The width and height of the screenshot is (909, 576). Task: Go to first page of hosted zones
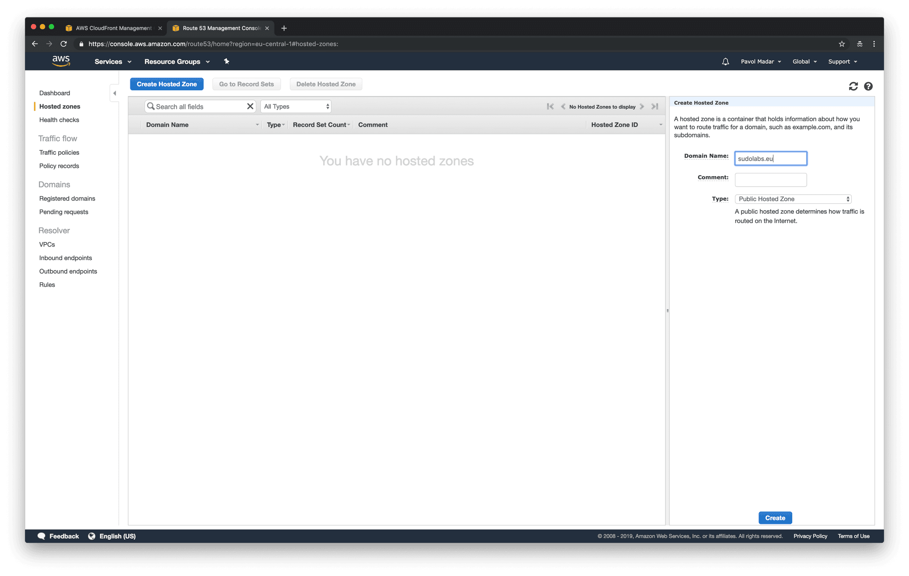550,106
